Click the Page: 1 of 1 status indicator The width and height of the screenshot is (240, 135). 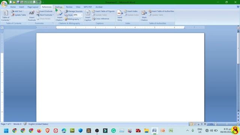(6, 124)
